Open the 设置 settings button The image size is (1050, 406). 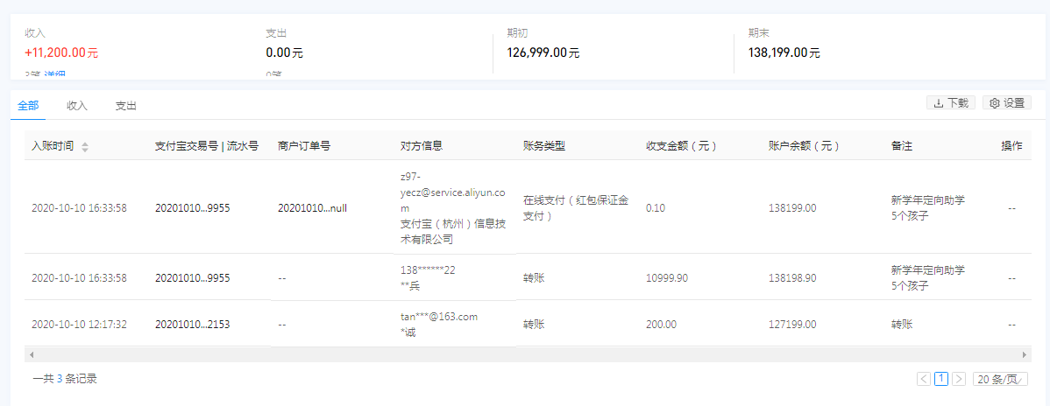pos(1006,103)
